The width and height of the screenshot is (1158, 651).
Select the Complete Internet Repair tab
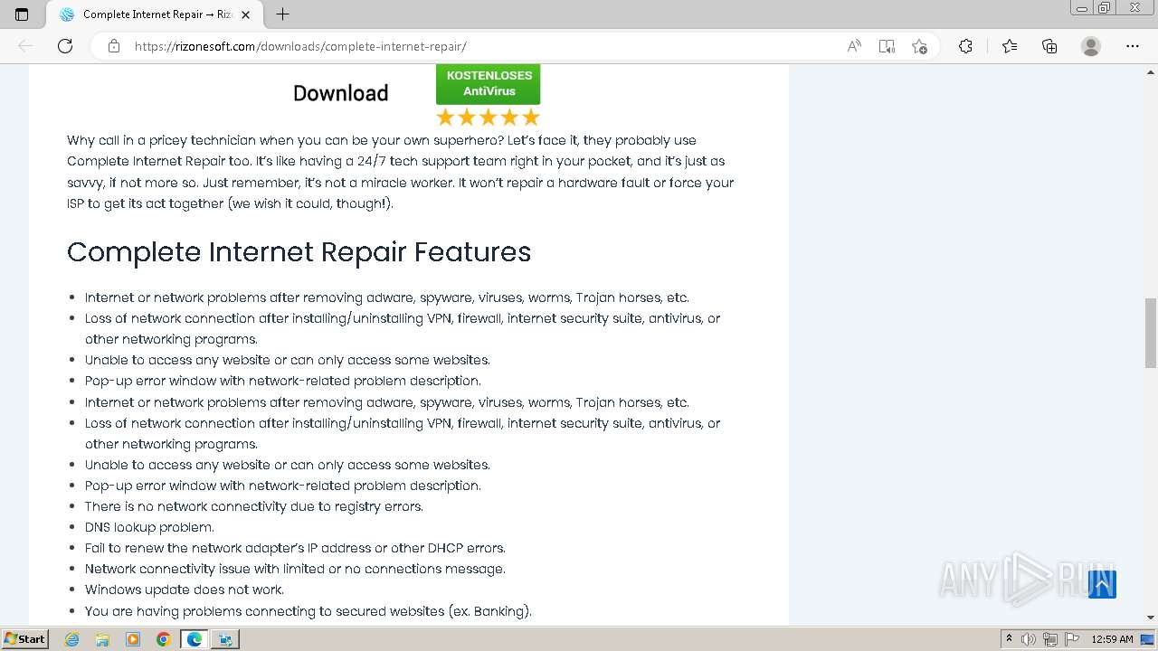tap(155, 14)
